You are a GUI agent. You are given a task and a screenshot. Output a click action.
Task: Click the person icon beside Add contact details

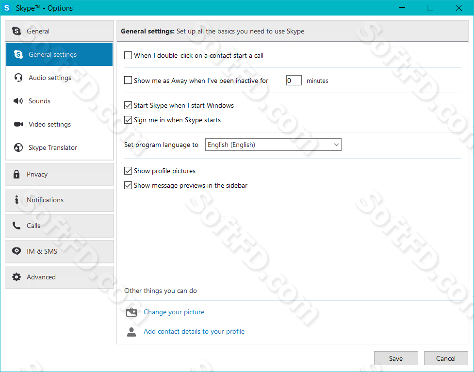(x=131, y=332)
